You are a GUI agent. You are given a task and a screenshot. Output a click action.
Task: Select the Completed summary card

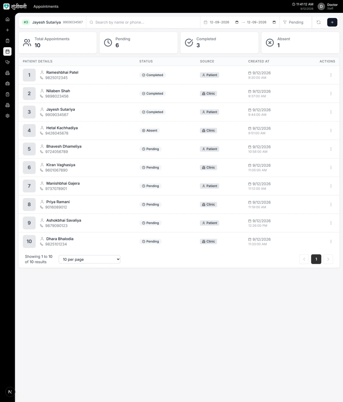click(x=220, y=43)
